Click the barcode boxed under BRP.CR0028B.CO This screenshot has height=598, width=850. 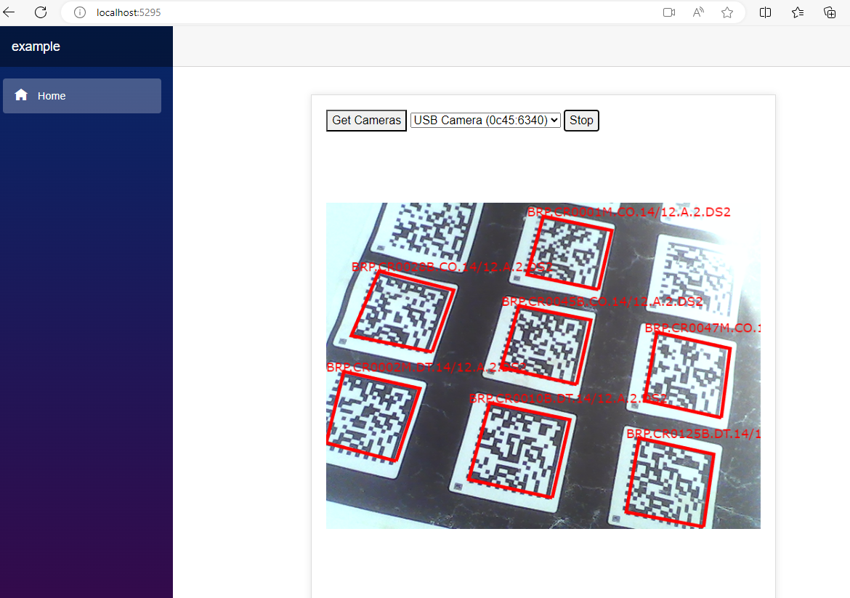point(402,312)
